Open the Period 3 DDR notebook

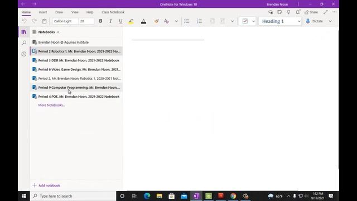76,60
